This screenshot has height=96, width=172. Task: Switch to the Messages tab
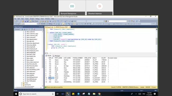56,56
